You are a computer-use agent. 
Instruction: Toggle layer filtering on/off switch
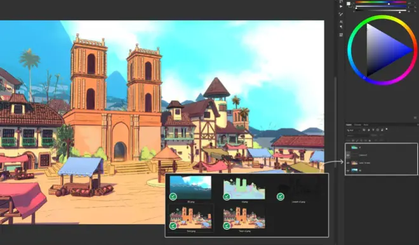387,129
